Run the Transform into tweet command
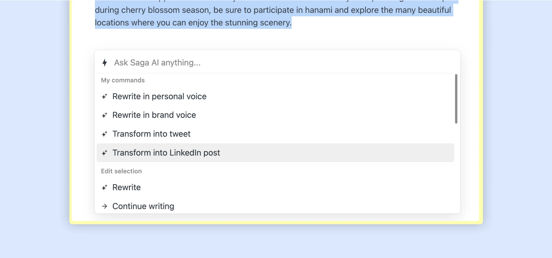Viewport: 552px width, 258px height. (151, 134)
